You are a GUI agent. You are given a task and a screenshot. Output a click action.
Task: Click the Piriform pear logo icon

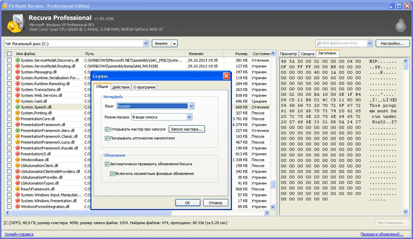pyautogui.click(x=400, y=25)
